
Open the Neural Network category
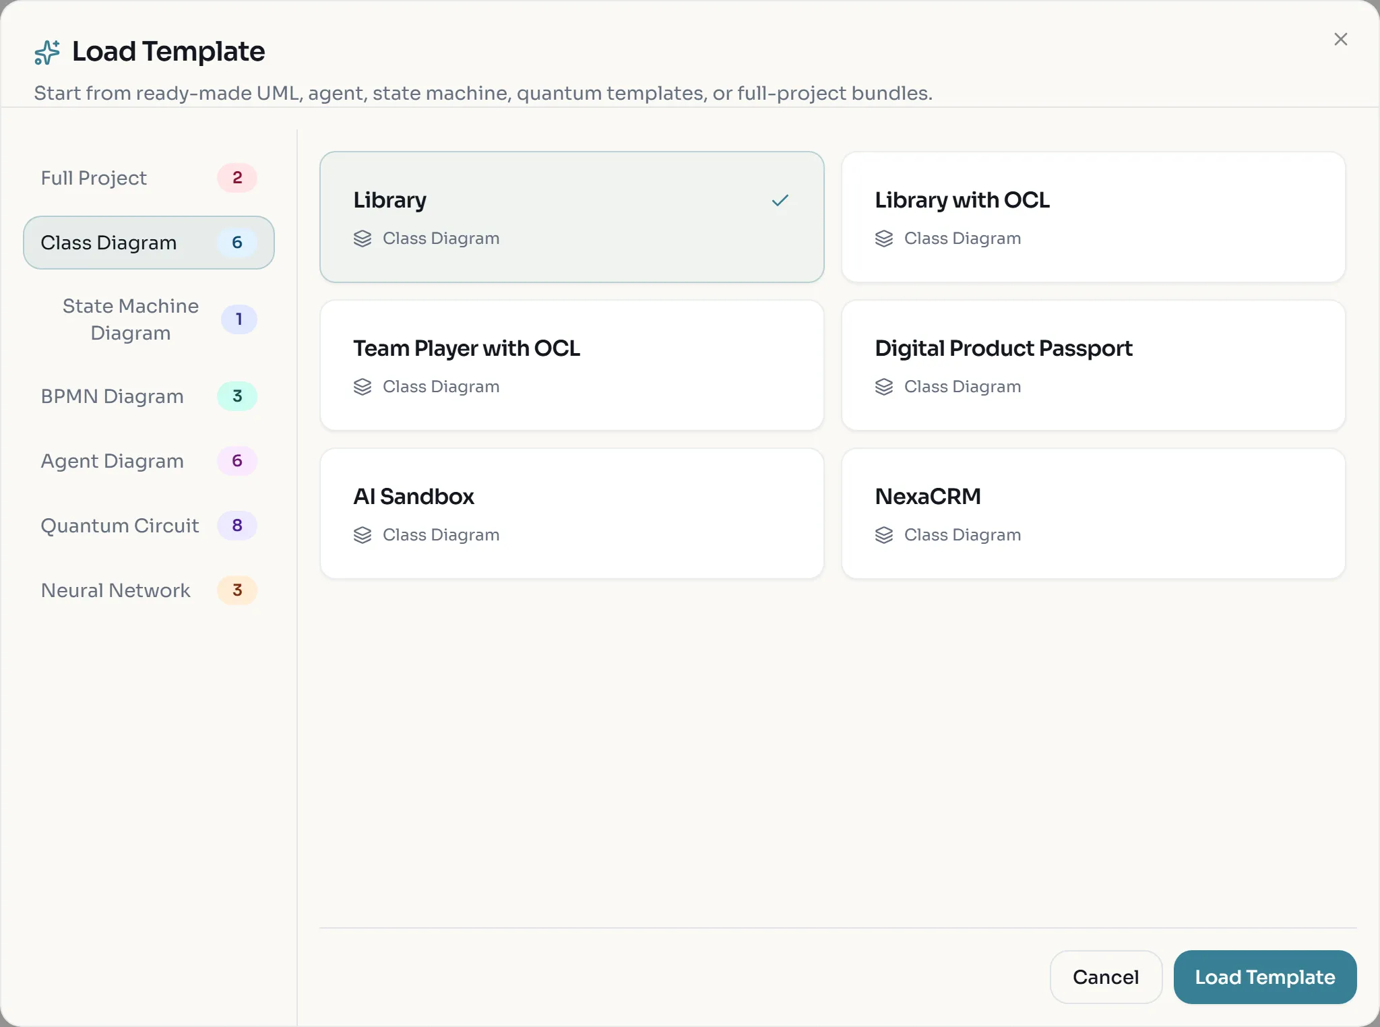[148, 590]
